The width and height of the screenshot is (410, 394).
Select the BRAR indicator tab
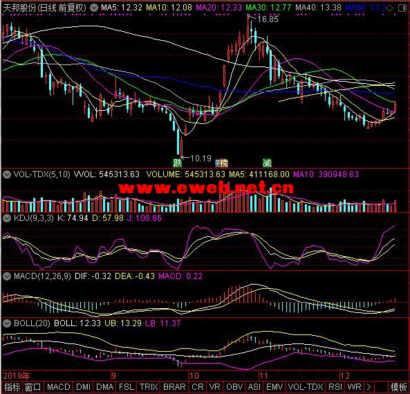[174, 387]
